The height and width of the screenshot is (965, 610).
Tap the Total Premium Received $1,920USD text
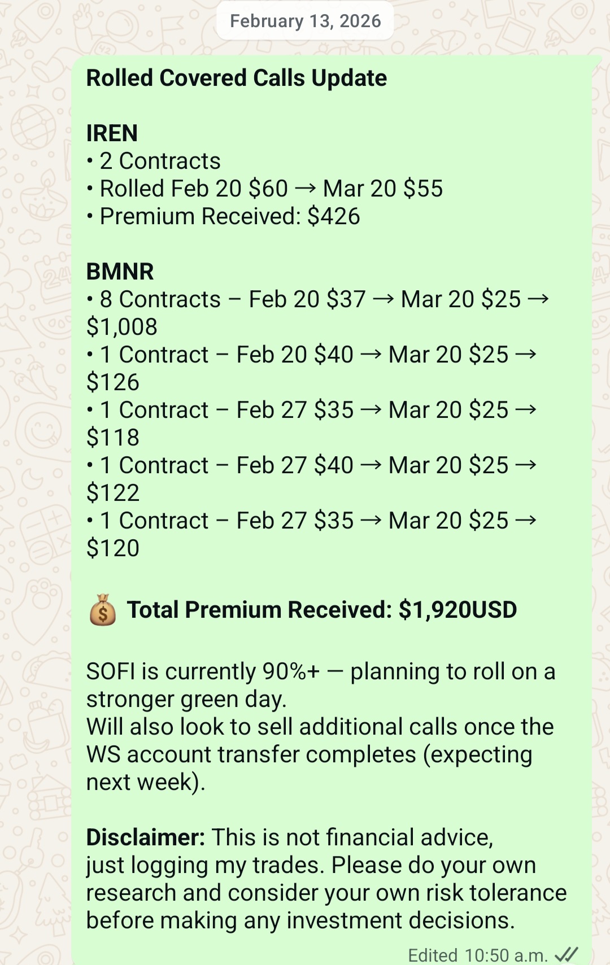coord(321,610)
